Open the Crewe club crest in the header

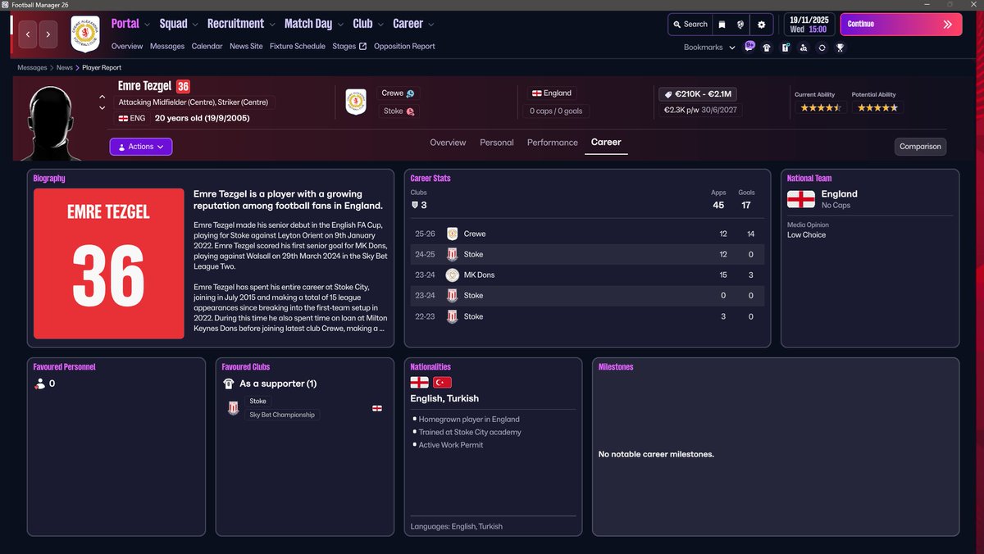tap(85, 34)
